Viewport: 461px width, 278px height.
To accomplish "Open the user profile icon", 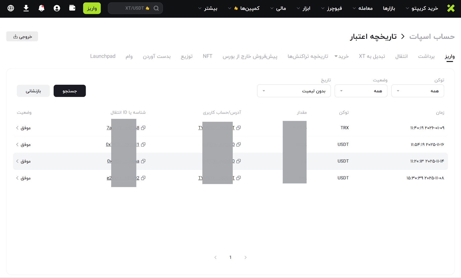I will 57,8.
